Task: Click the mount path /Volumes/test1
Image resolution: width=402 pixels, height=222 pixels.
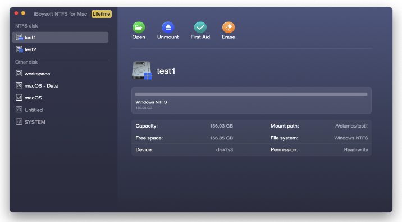Action: 351,126
